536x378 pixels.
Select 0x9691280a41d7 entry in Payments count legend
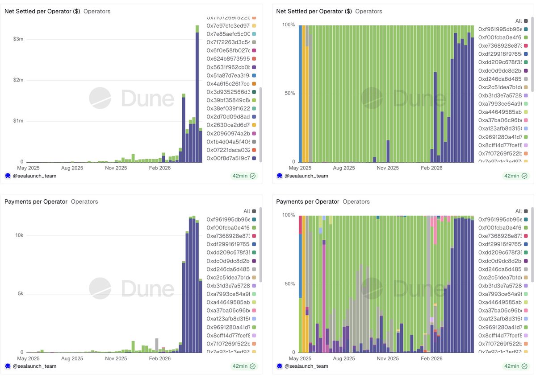tap(231, 327)
